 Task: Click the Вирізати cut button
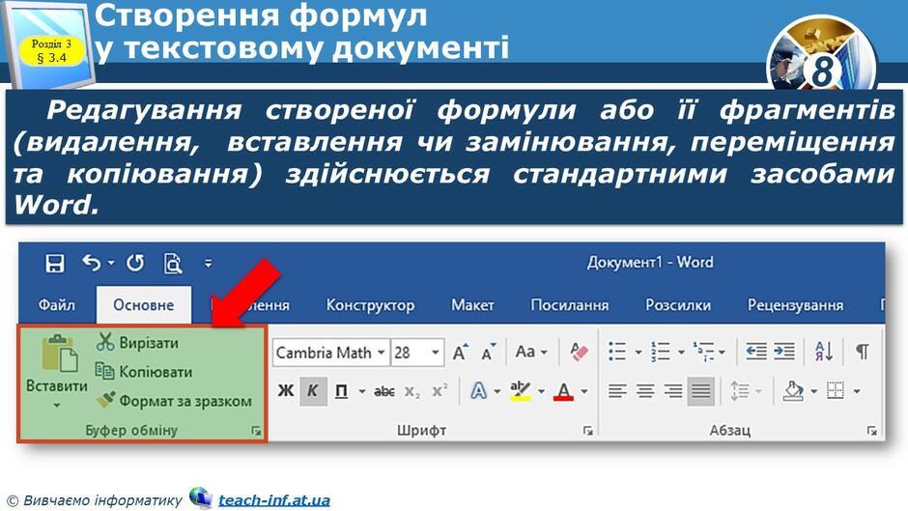pos(137,342)
